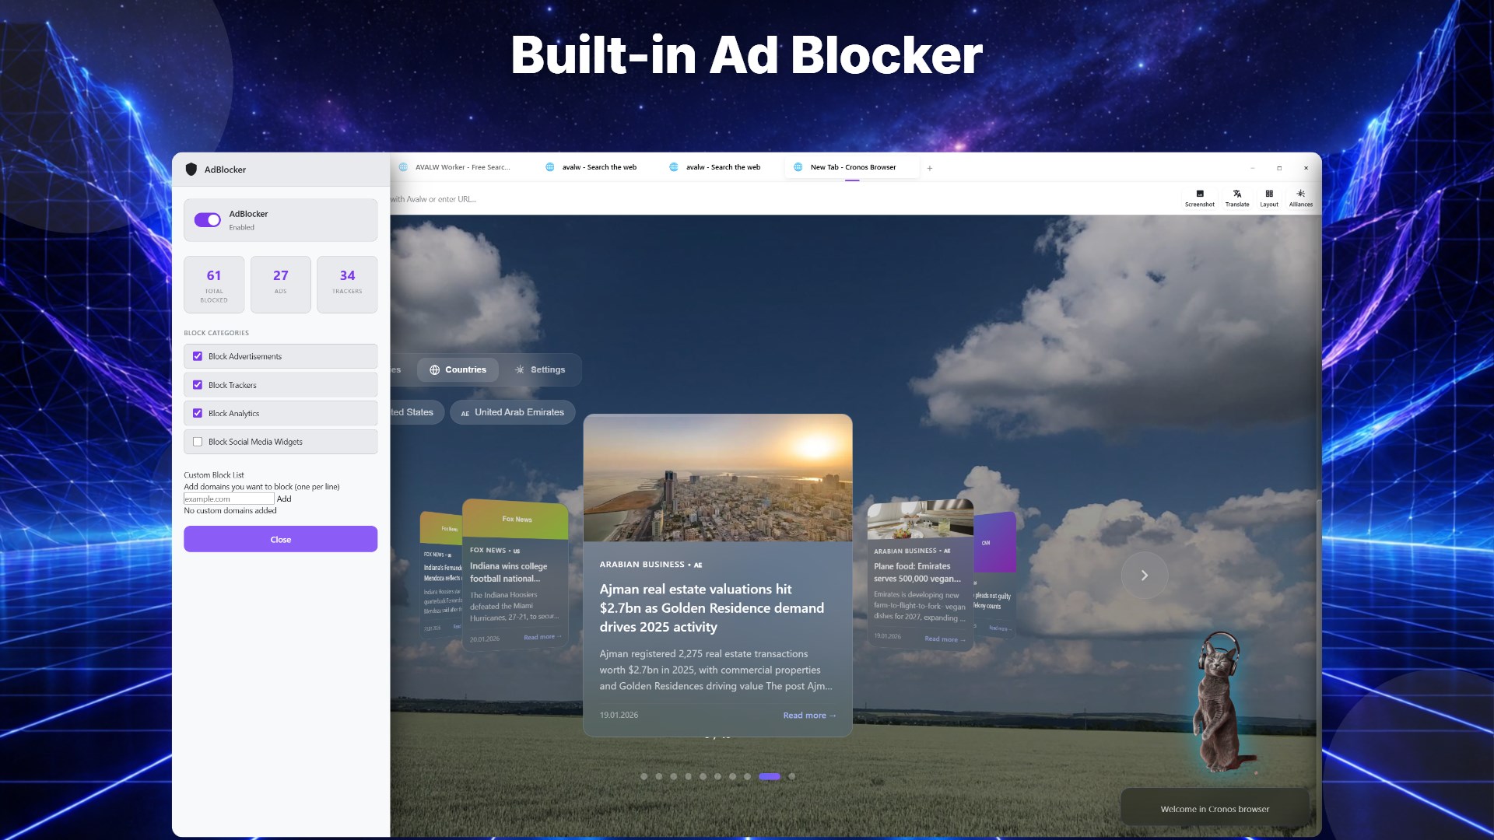The height and width of the screenshot is (840, 1494).
Task: Enable Block Social Media Widgets
Action: (x=198, y=442)
